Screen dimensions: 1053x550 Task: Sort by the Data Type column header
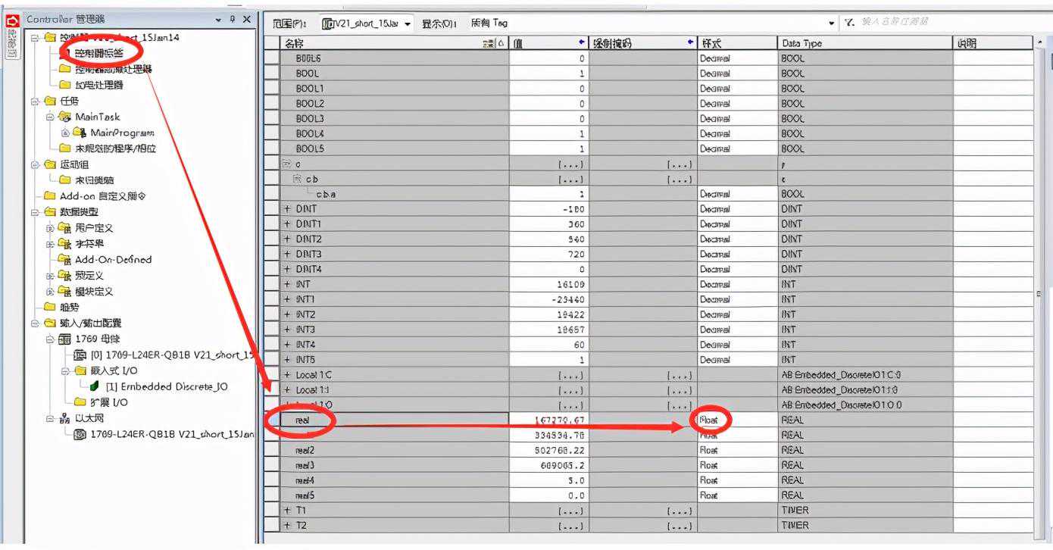864,43
